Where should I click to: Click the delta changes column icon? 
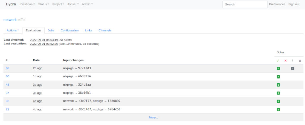click(300, 60)
